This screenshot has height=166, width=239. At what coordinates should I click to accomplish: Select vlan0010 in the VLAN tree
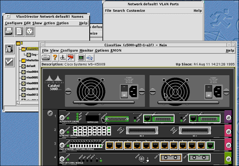click(x=32, y=89)
